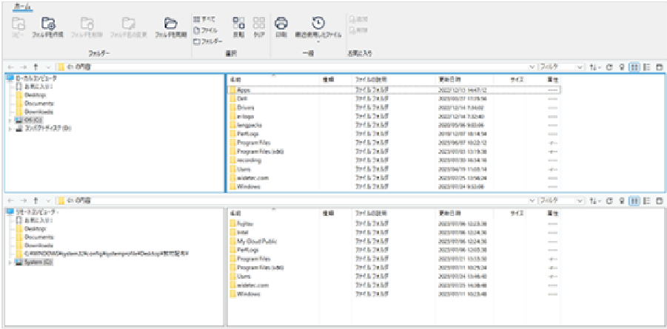Switch local pane to details view

point(634,67)
